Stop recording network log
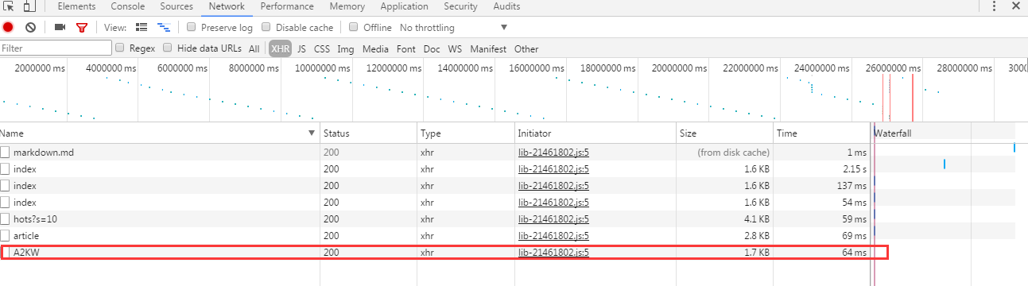The height and width of the screenshot is (286, 1028). (8, 27)
